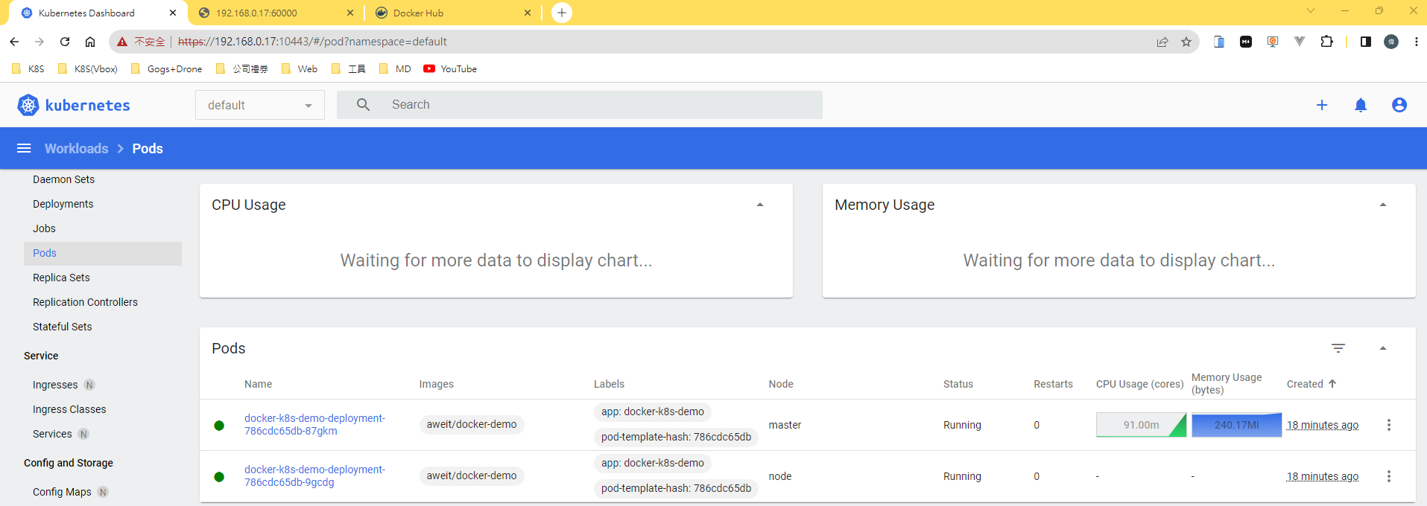Open the tab search chevron
This screenshot has height=506, width=1427.
pos(1311,10)
